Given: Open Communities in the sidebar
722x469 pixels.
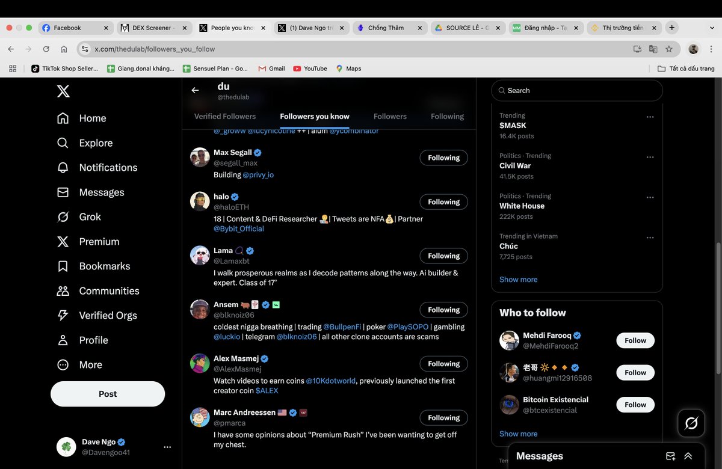Looking at the screenshot, I should [x=97, y=291].
